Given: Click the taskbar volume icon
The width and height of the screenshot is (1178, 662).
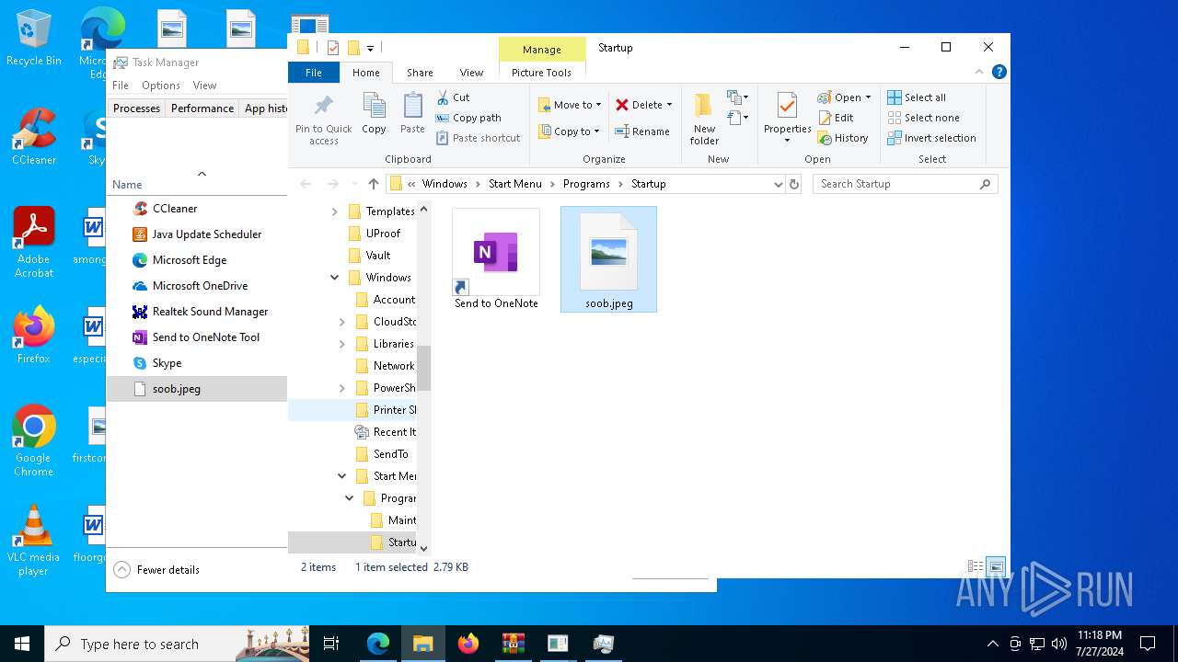Looking at the screenshot, I should [x=1058, y=644].
